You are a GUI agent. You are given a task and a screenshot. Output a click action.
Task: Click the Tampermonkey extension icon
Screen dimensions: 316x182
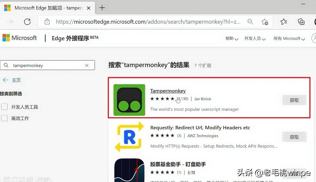coord(129,100)
